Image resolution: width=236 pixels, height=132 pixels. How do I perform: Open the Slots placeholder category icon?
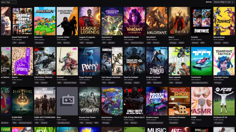tap(67, 101)
